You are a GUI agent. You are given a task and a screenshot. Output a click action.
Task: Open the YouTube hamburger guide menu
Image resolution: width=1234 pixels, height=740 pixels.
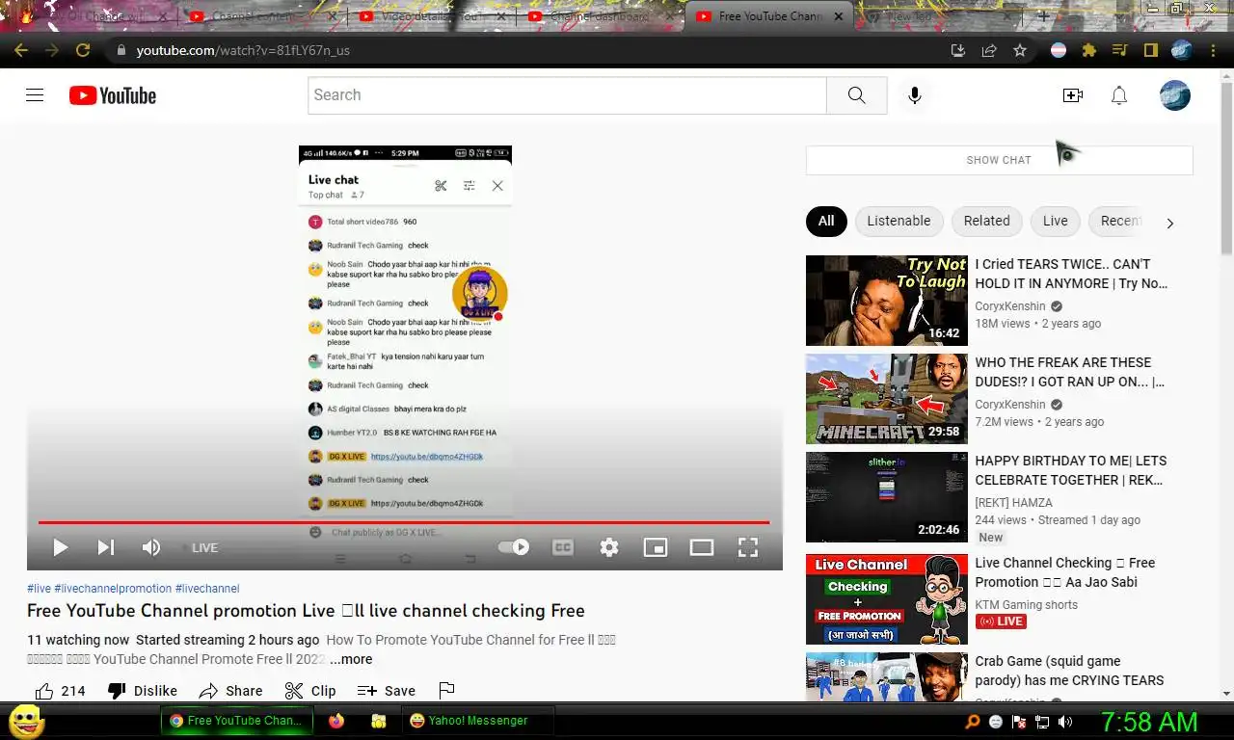click(x=35, y=95)
